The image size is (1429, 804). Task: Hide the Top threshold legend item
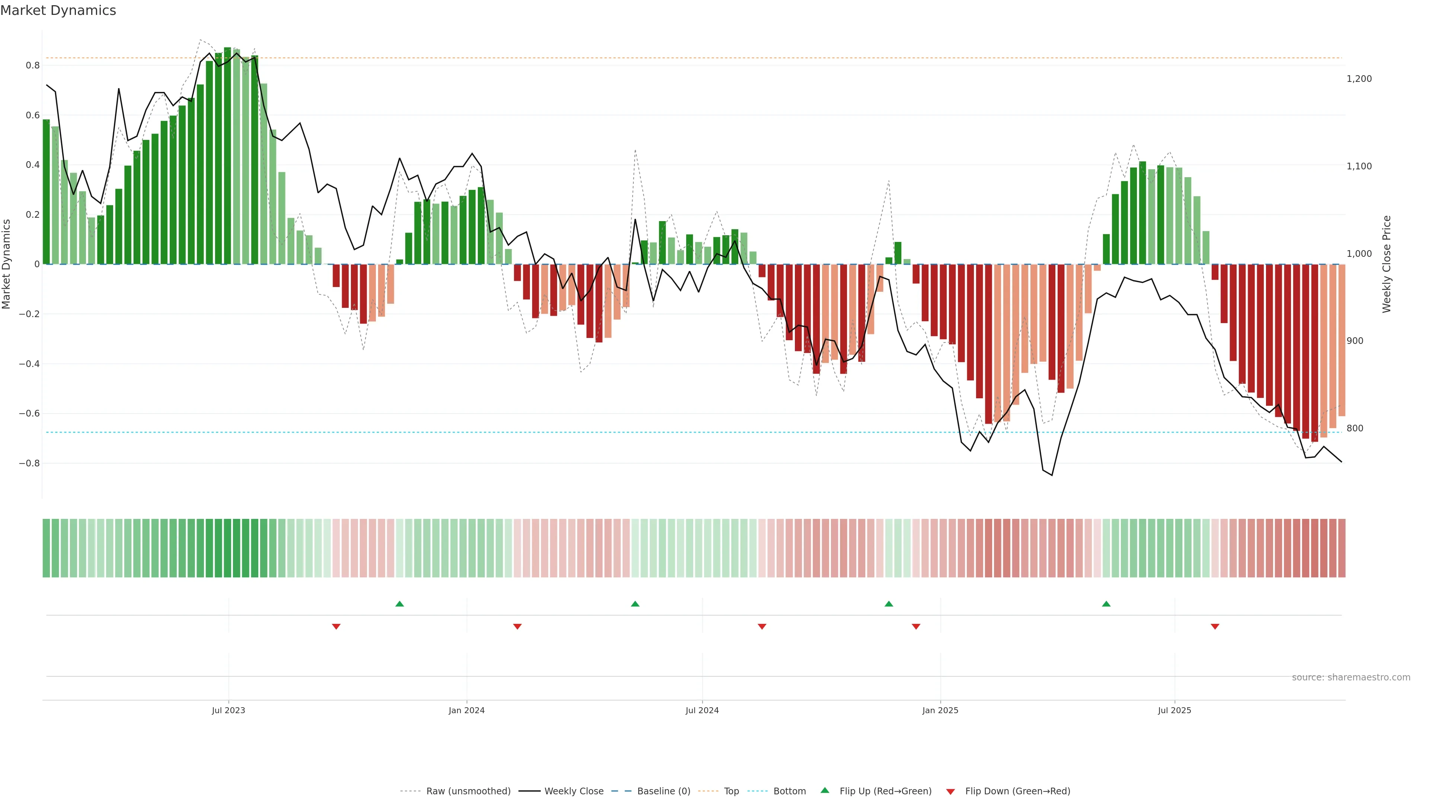click(731, 791)
